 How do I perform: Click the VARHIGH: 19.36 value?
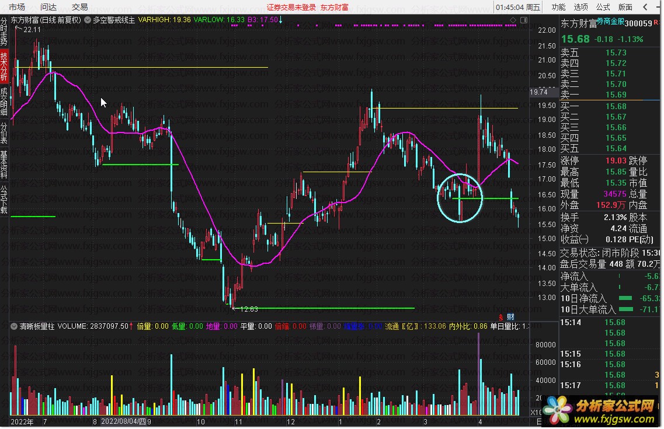coord(164,20)
